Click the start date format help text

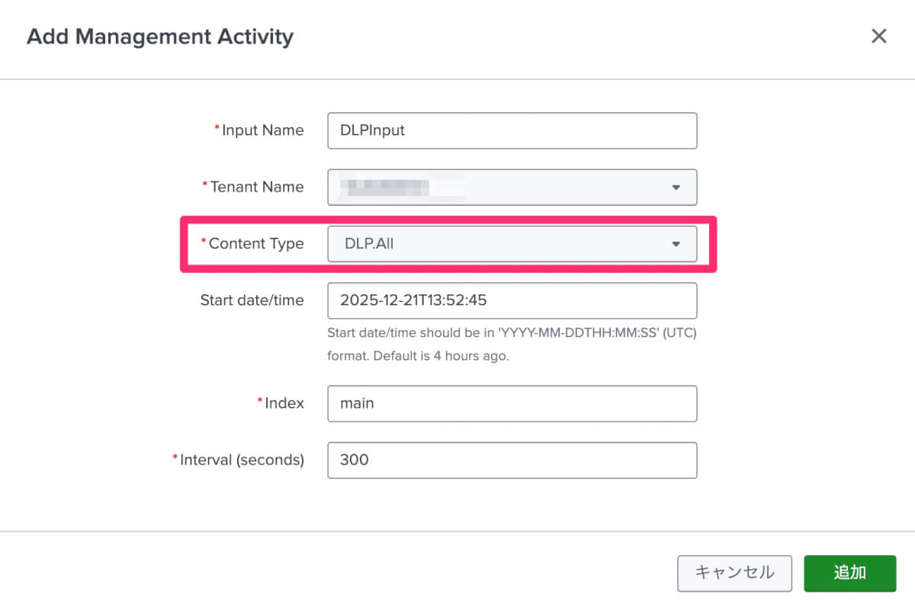pyautogui.click(x=512, y=345)
